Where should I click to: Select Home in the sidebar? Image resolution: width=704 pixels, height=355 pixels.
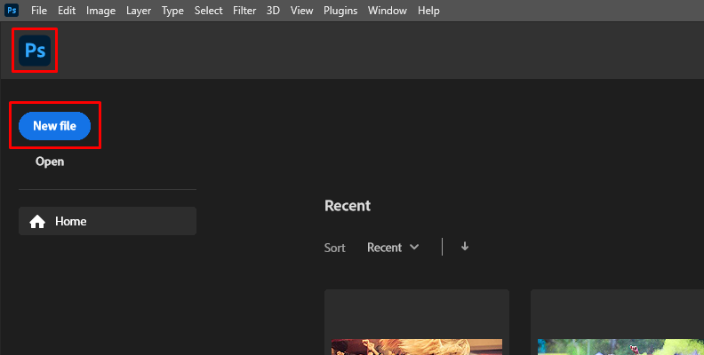click(x=108, y=221)
